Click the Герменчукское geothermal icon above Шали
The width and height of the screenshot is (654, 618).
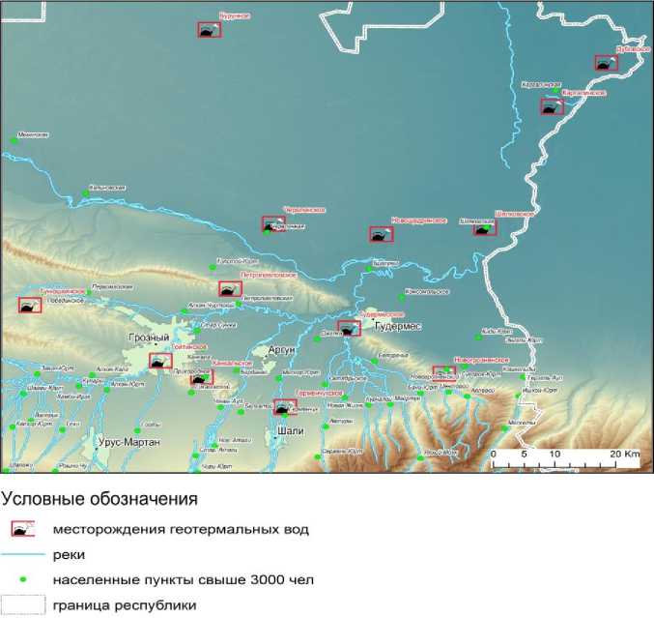[x=285, y=407]
